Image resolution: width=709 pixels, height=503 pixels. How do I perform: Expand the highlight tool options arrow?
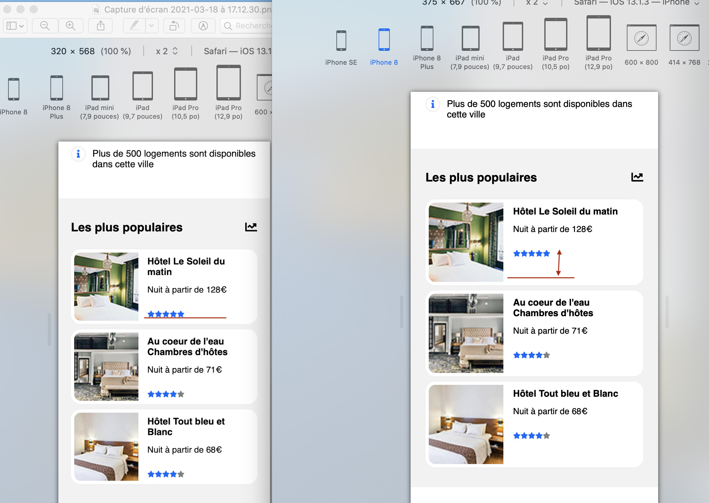point(152,26)
